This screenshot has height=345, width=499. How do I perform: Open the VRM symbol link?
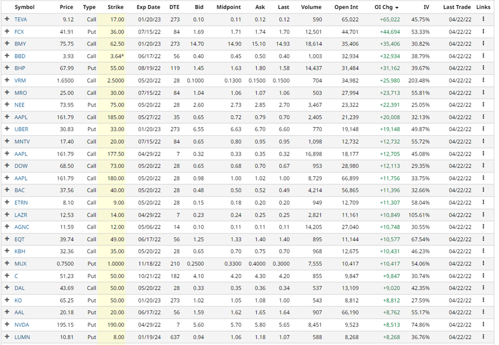click(x=20, y=81)
